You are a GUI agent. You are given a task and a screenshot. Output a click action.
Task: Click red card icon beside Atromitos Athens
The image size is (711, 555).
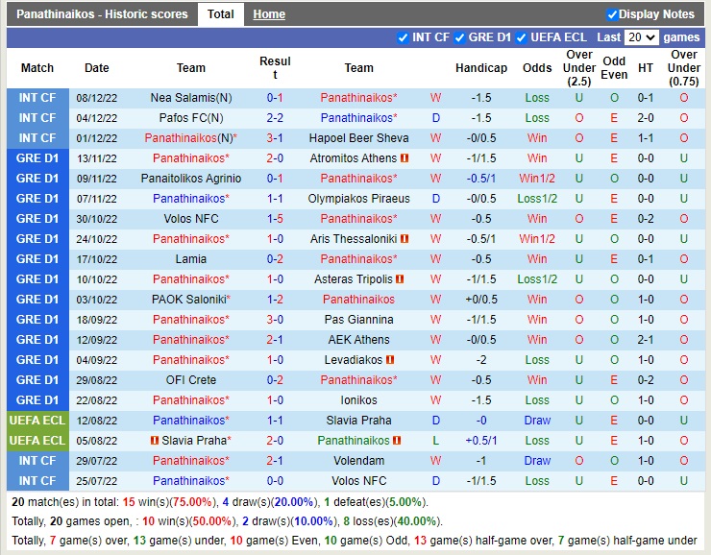(405, 158)
